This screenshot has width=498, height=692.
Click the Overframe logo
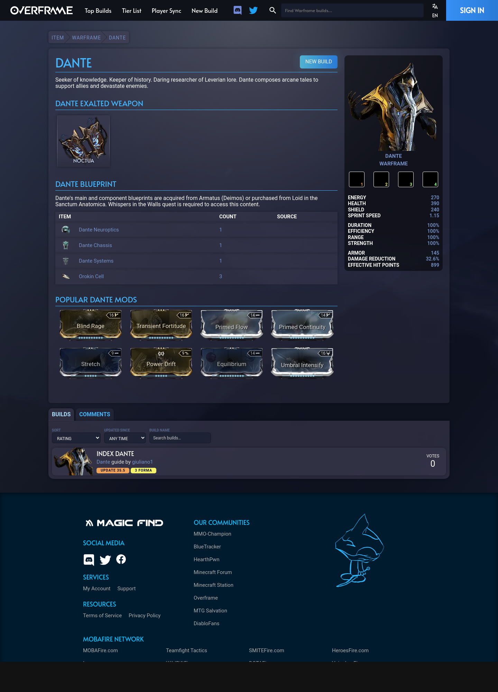(41, 10)
